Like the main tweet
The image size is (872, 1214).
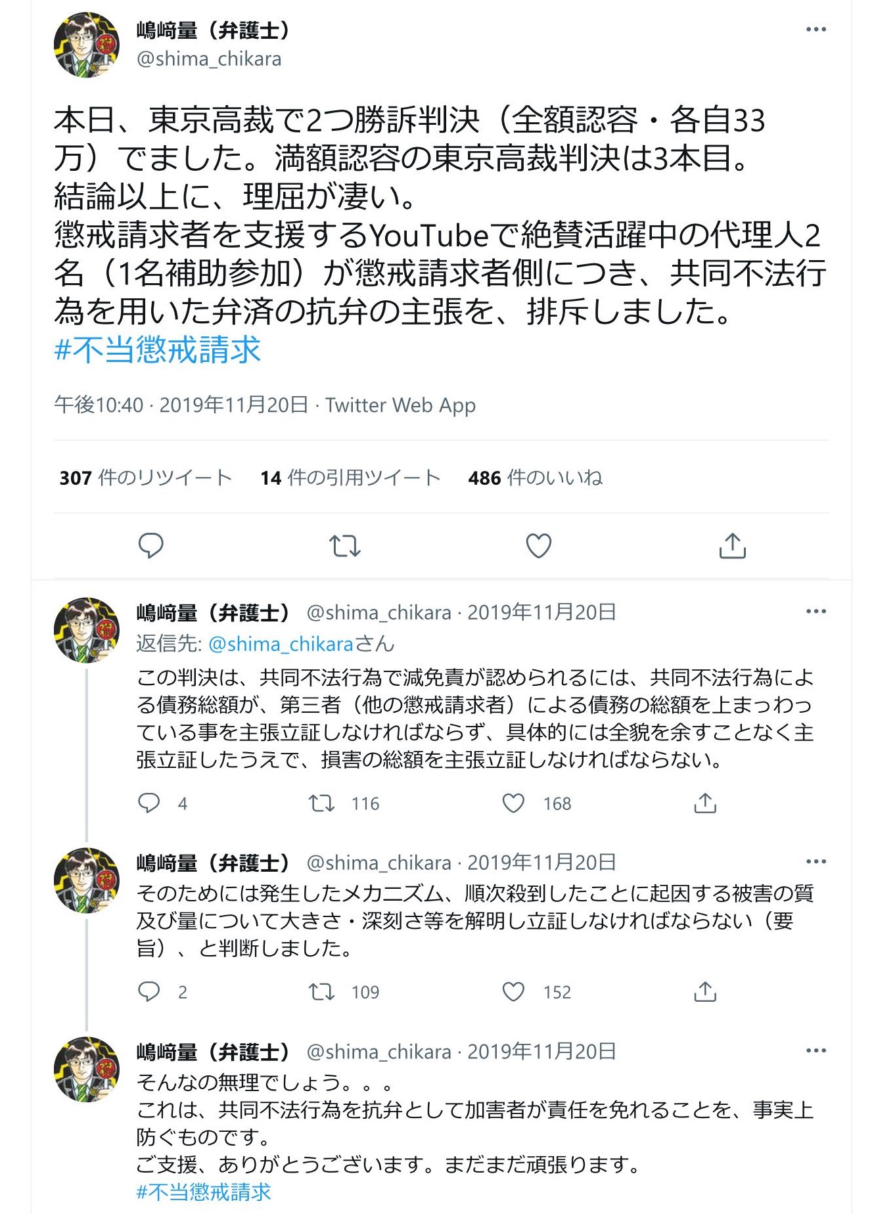point(538,545)
